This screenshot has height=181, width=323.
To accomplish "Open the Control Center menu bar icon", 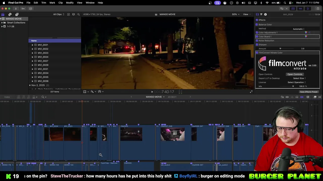I will (x=291, y=3).
